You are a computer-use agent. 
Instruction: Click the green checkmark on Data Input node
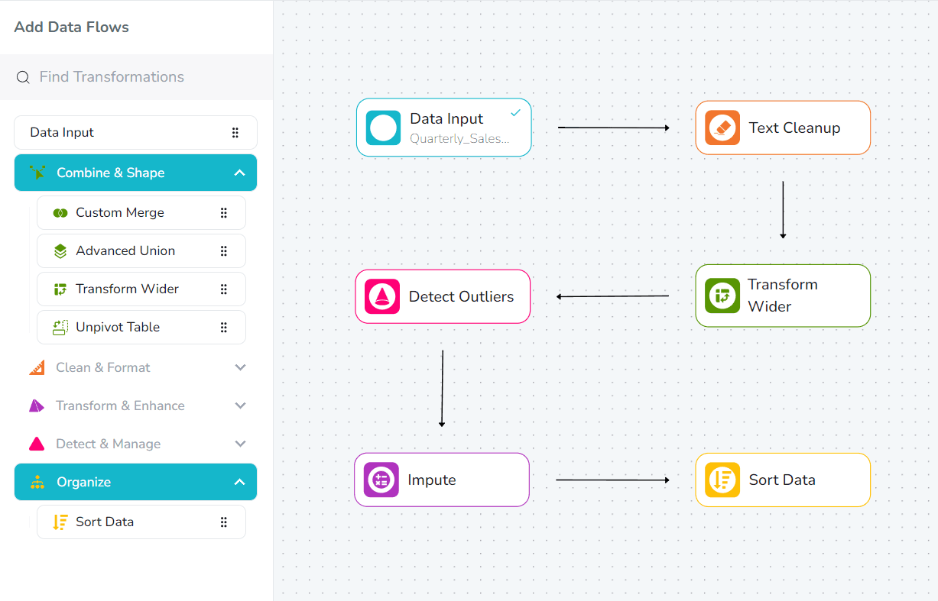[514, 111]
